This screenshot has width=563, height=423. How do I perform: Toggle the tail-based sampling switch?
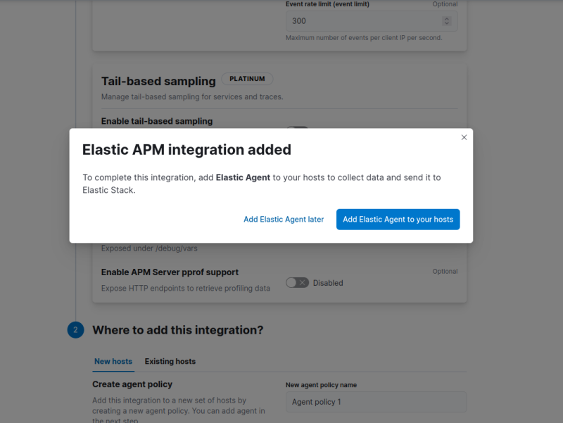[x=298, y=128]
